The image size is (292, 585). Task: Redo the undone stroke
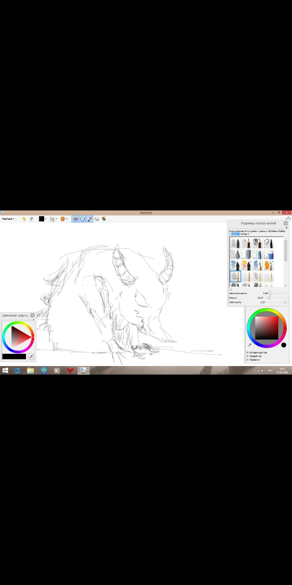pos(31,219)
